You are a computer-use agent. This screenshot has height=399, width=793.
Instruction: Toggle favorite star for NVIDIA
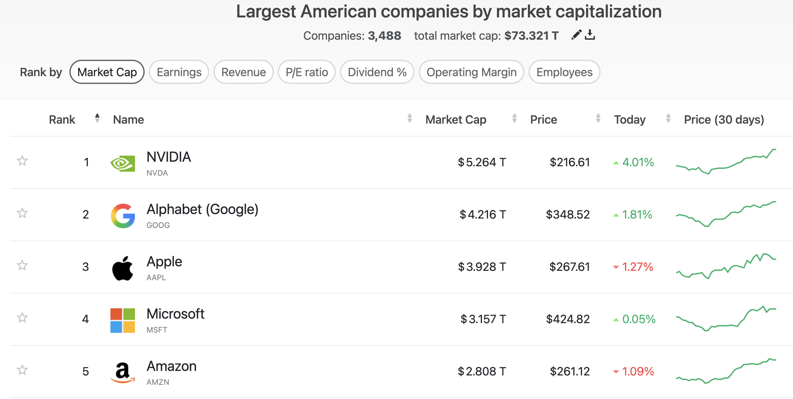pyautogui.click(x=22, y=160)
